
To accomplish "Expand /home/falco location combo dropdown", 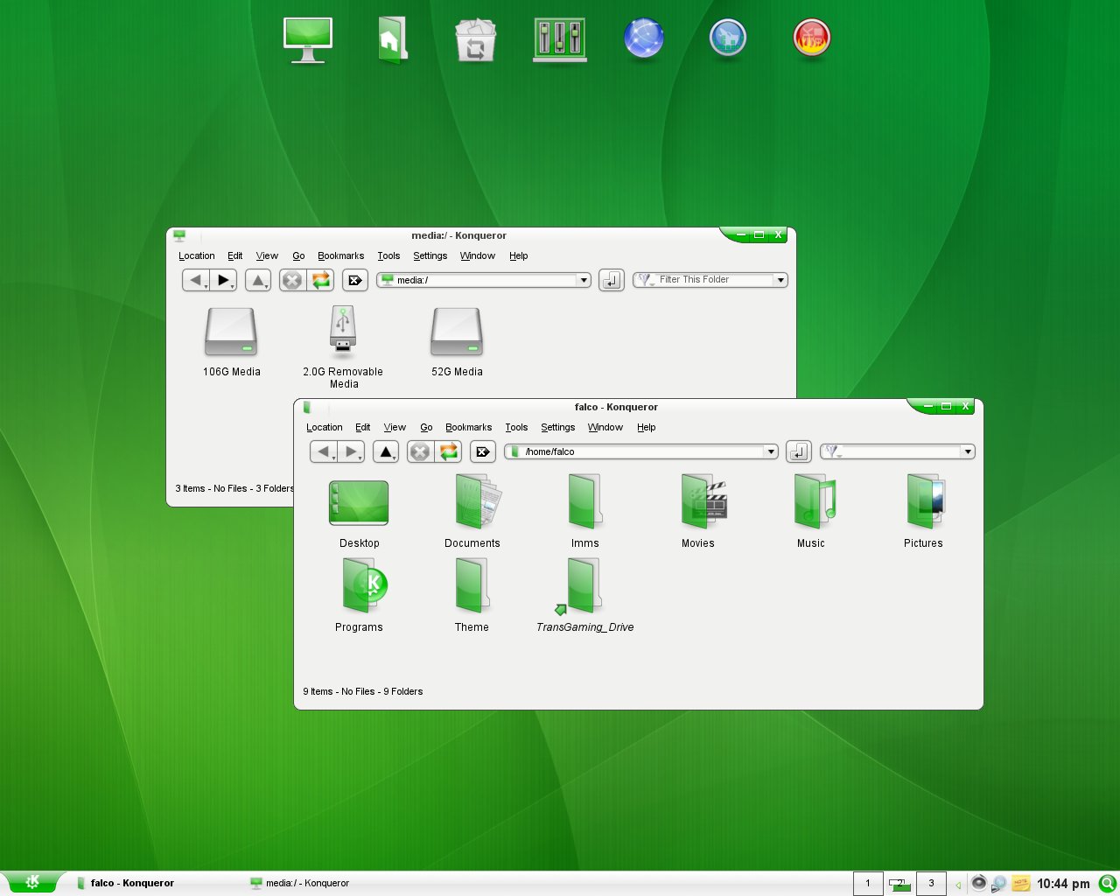I will pos(771,451).
